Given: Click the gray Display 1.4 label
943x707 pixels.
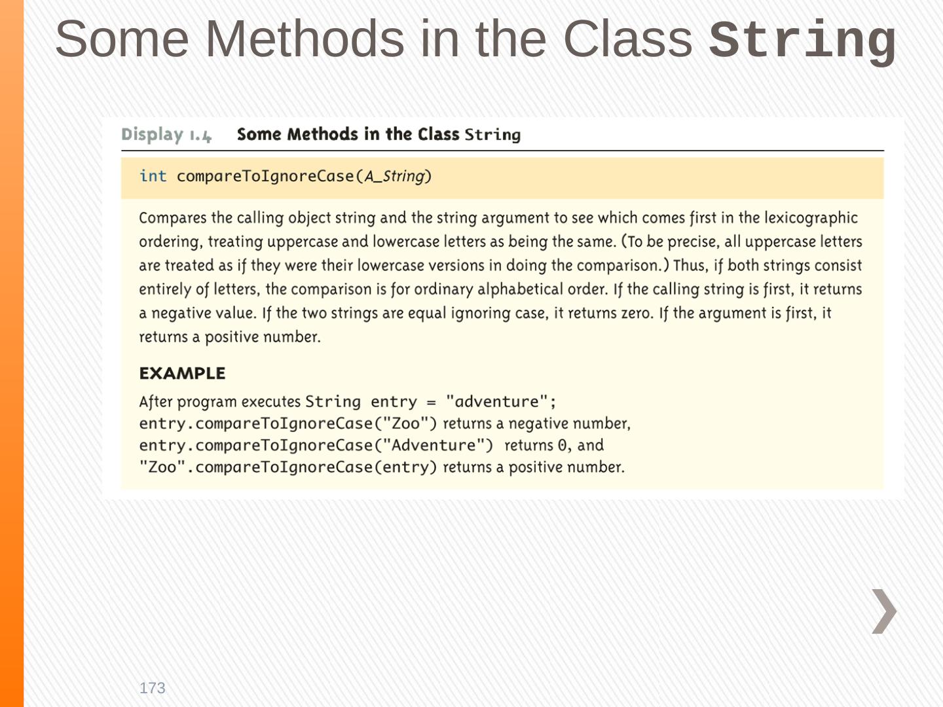Looking at the screenshot, I should (166, 135).
